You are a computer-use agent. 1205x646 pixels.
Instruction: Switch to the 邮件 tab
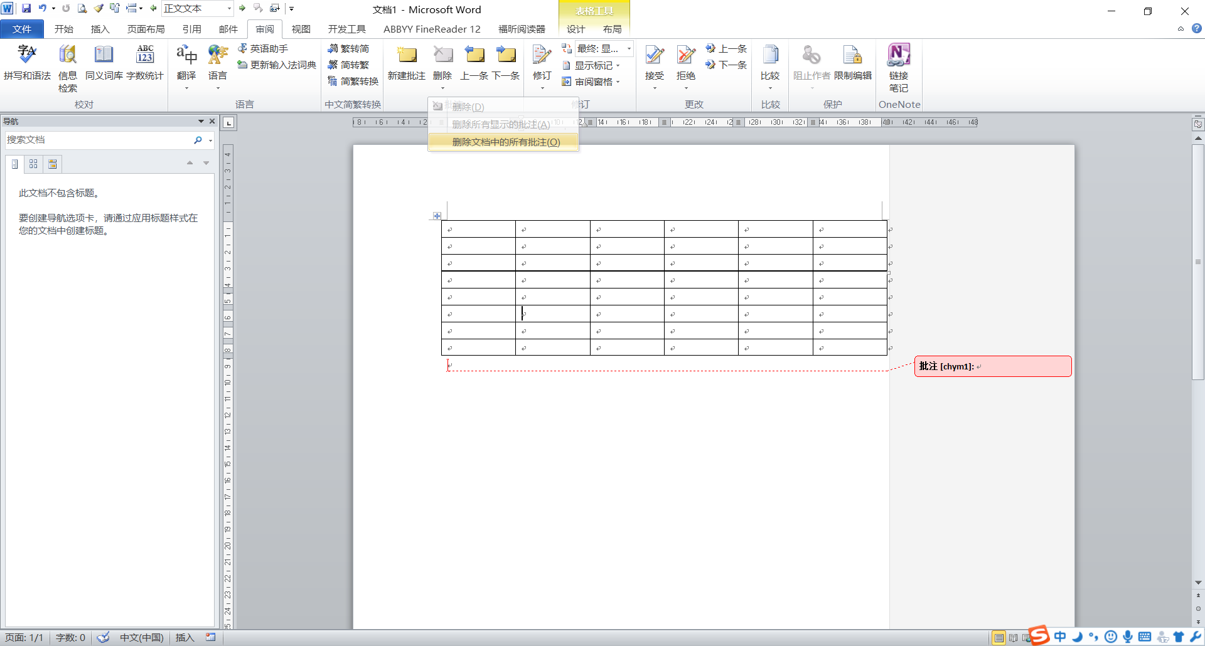228,29
